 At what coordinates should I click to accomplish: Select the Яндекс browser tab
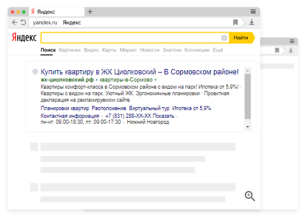[x=57, y=12]
